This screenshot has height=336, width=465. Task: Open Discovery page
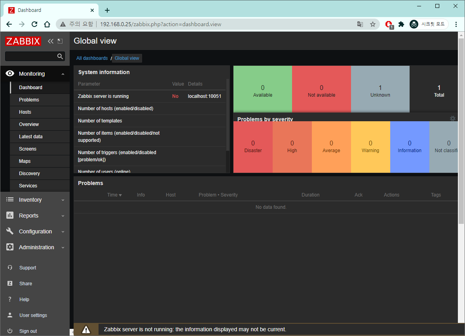click(x=40, y=173)
